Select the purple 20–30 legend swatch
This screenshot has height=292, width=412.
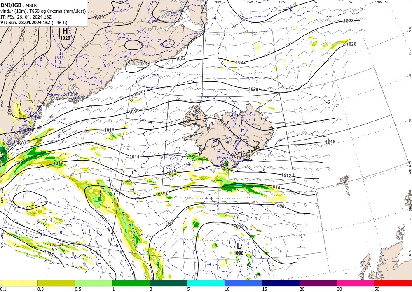(318, 283)
